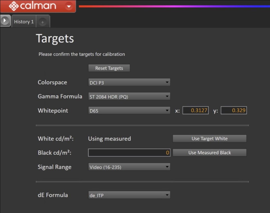Screen dimensions: 270x213
Task: Click the 'Using measured' white level text
Action: [109, 138]
